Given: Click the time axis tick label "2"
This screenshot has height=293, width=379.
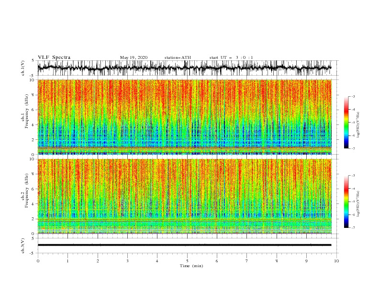Looking at the screenshot, I should [98, 261].
